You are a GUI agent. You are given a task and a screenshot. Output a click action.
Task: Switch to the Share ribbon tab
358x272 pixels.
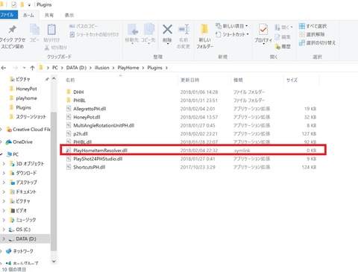tap(49, 15)
